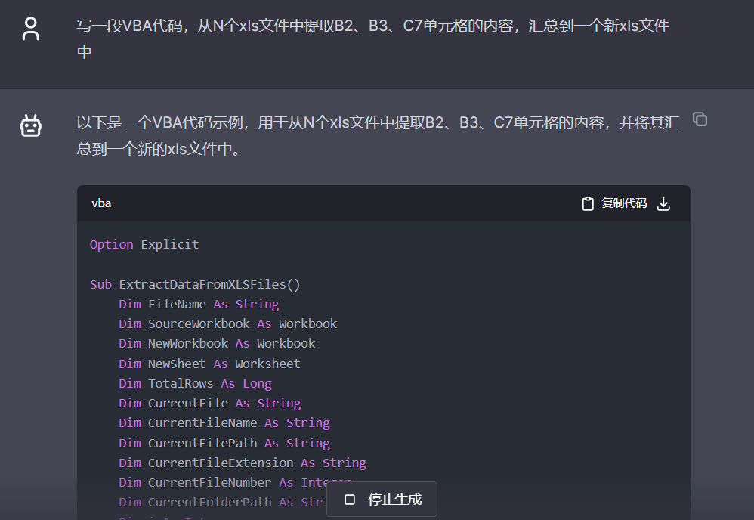Viewport: 754px width, 520px height.
Task: Click the Dim CurrentFilePath As String line
Action: pos(224,443)
